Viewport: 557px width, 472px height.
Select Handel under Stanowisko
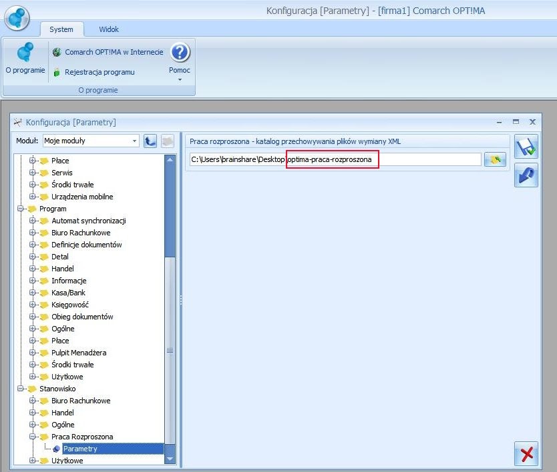point(63,413)
